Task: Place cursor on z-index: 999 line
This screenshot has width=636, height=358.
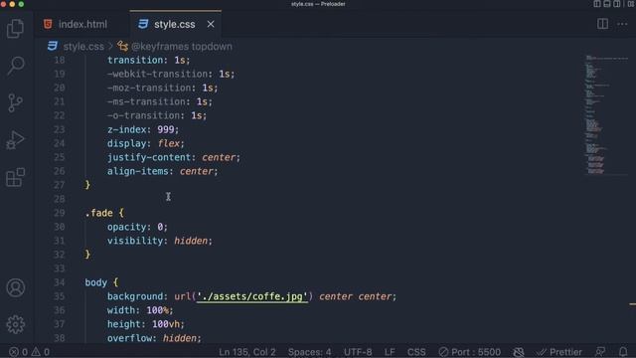Action: [x=143, y=129]
